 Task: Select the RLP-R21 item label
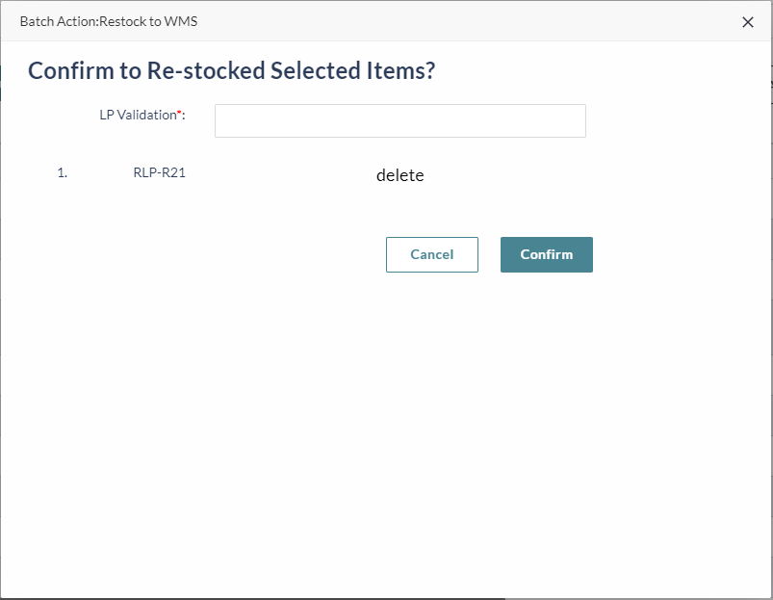coord(159,173)
